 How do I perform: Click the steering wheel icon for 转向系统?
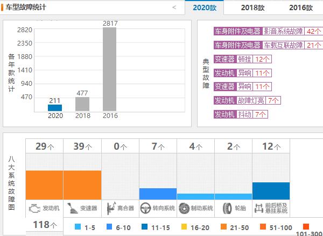[146, 208]
